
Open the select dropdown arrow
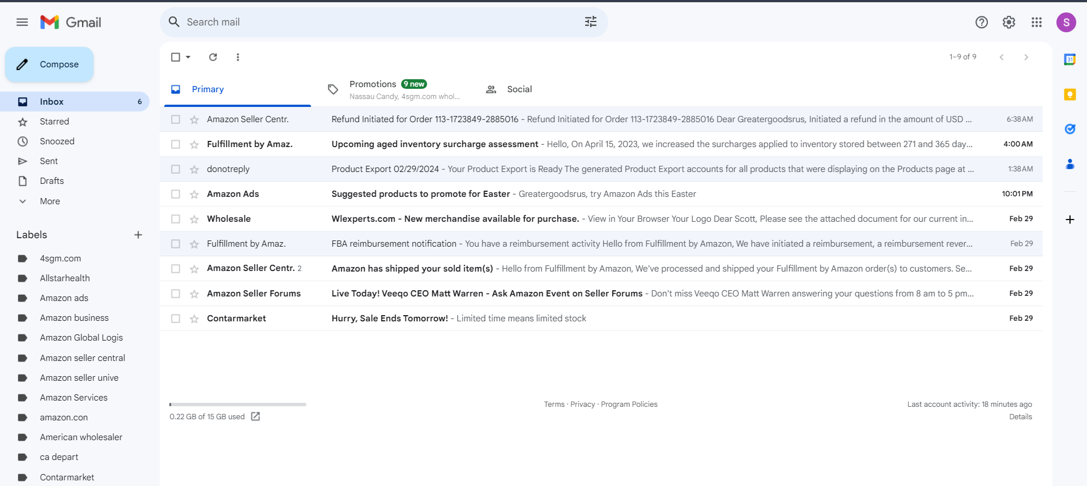pyautogui.click(x=188, y=57)
